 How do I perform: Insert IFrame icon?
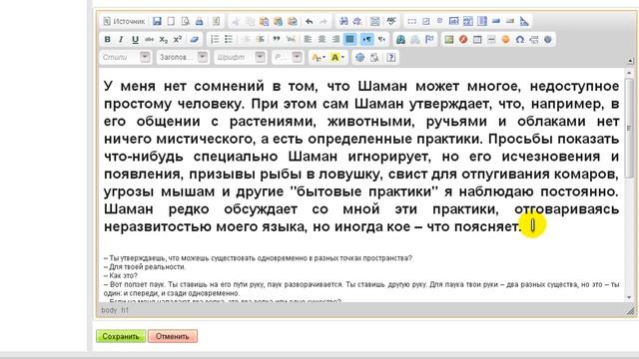[x=548, y=40]
